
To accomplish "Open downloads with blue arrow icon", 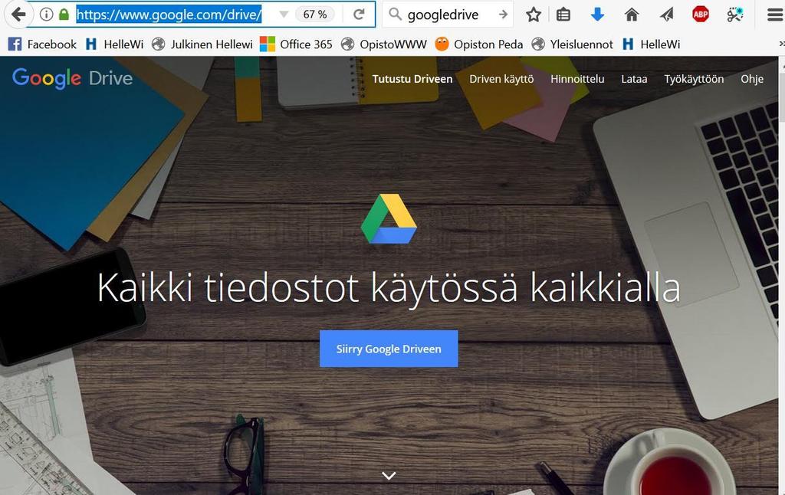I will pyautogui.click(x=597, y=15).
